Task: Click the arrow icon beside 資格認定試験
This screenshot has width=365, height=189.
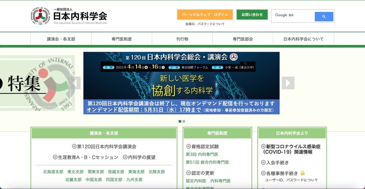Action: pos(188,147)
